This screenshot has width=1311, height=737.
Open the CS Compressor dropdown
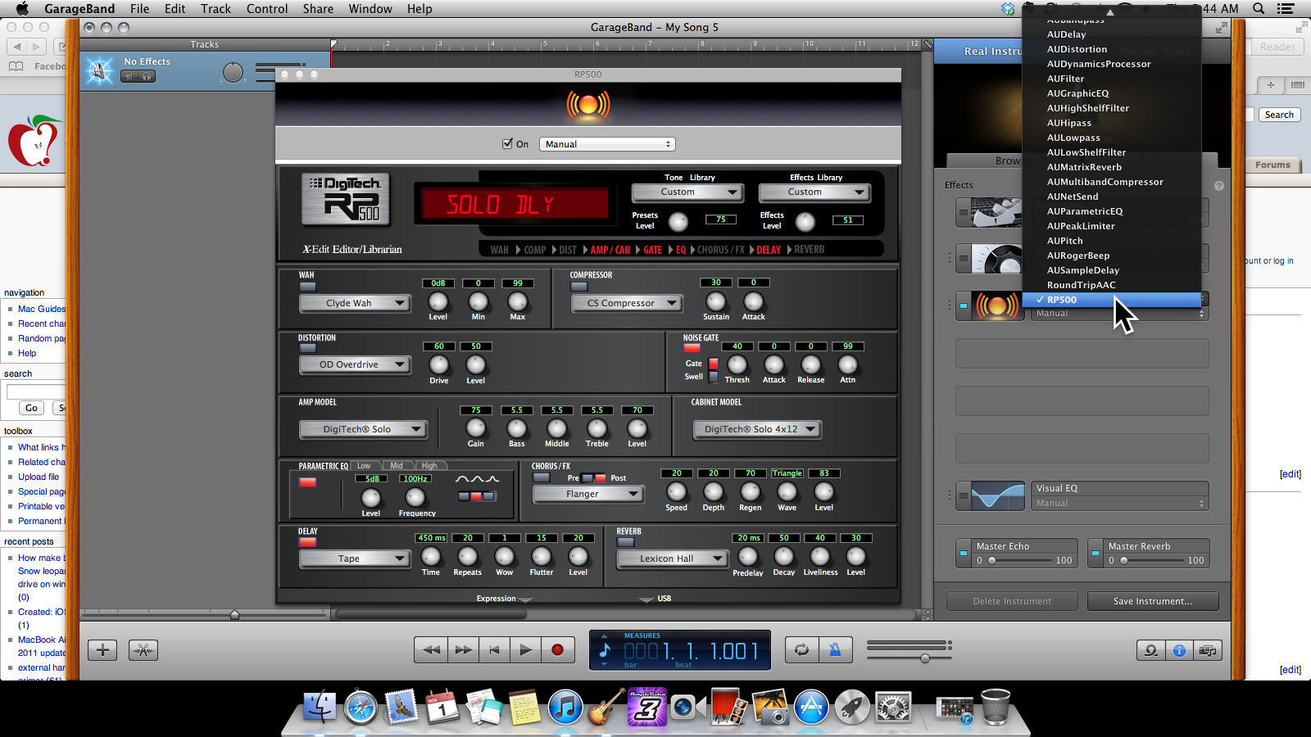coord(627,303)
